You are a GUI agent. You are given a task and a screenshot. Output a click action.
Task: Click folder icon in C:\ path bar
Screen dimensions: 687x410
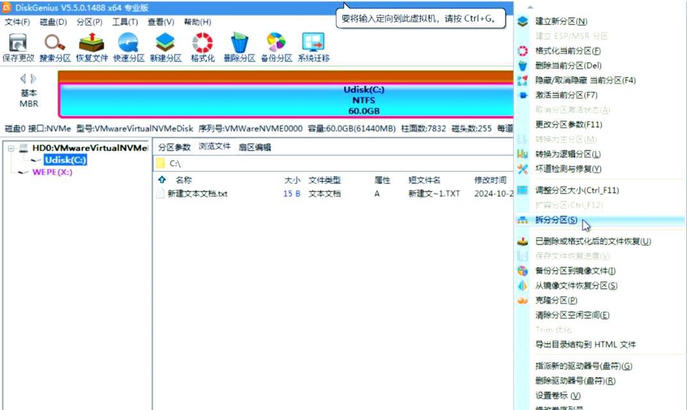coord(161,163)
